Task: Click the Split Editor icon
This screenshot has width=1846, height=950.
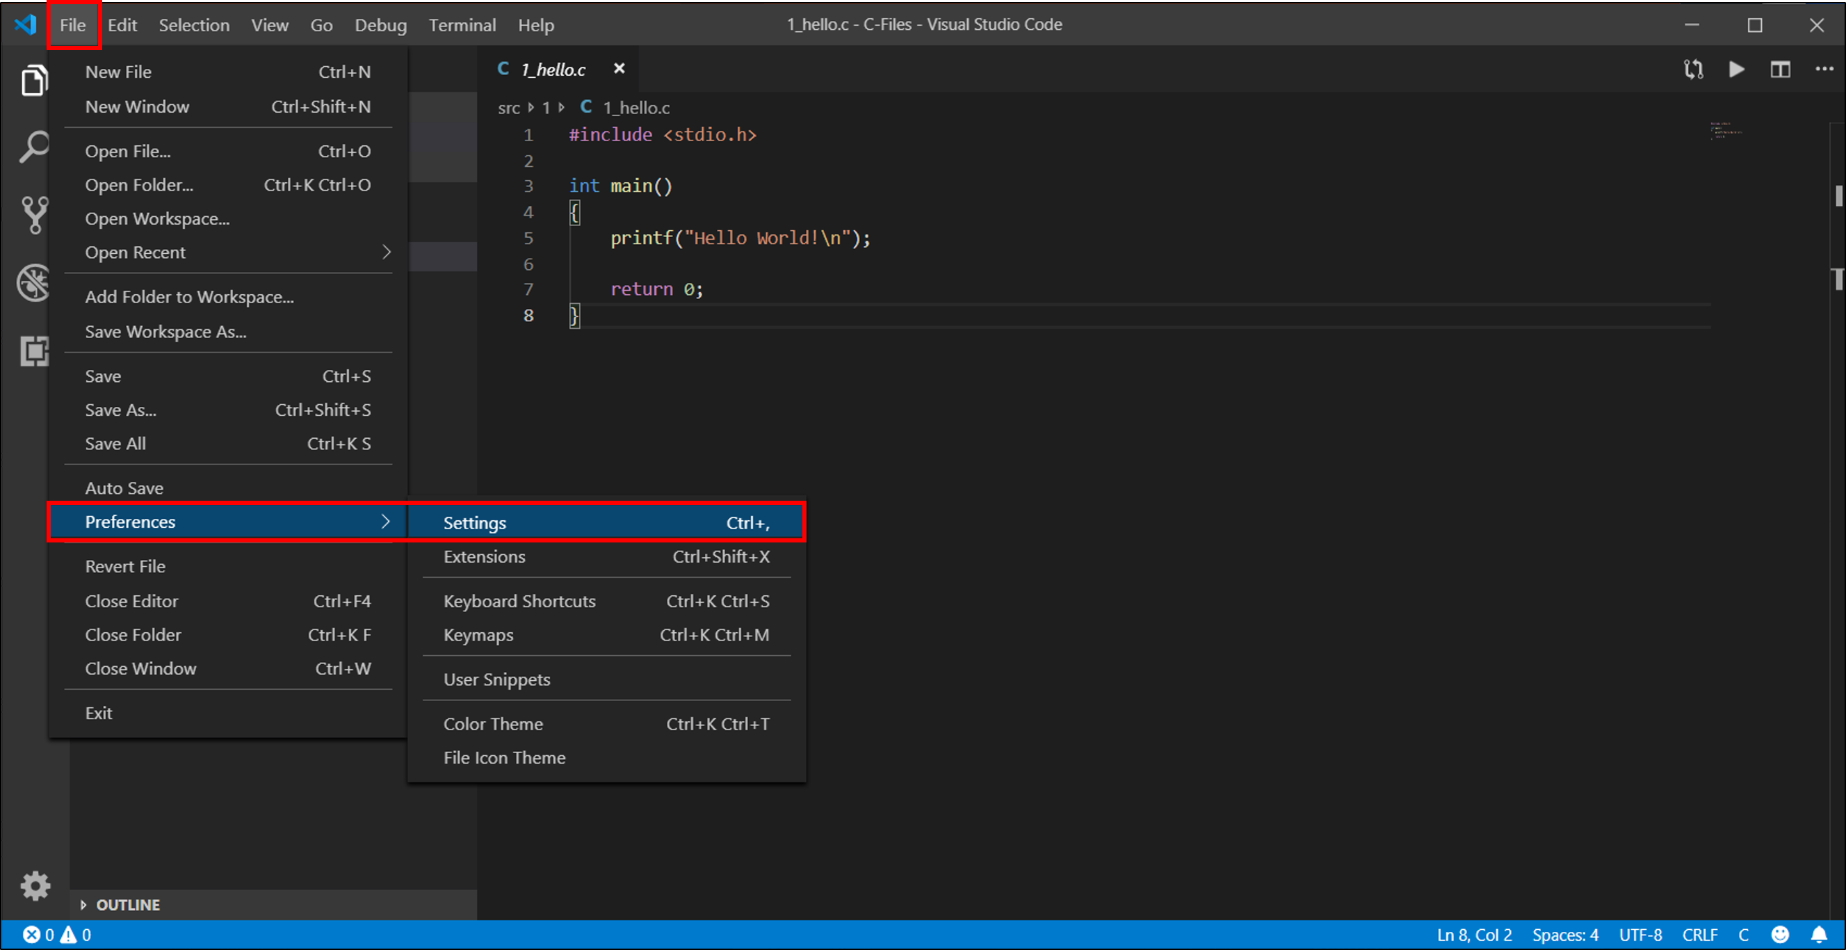Action: [x=1780, y=70]
